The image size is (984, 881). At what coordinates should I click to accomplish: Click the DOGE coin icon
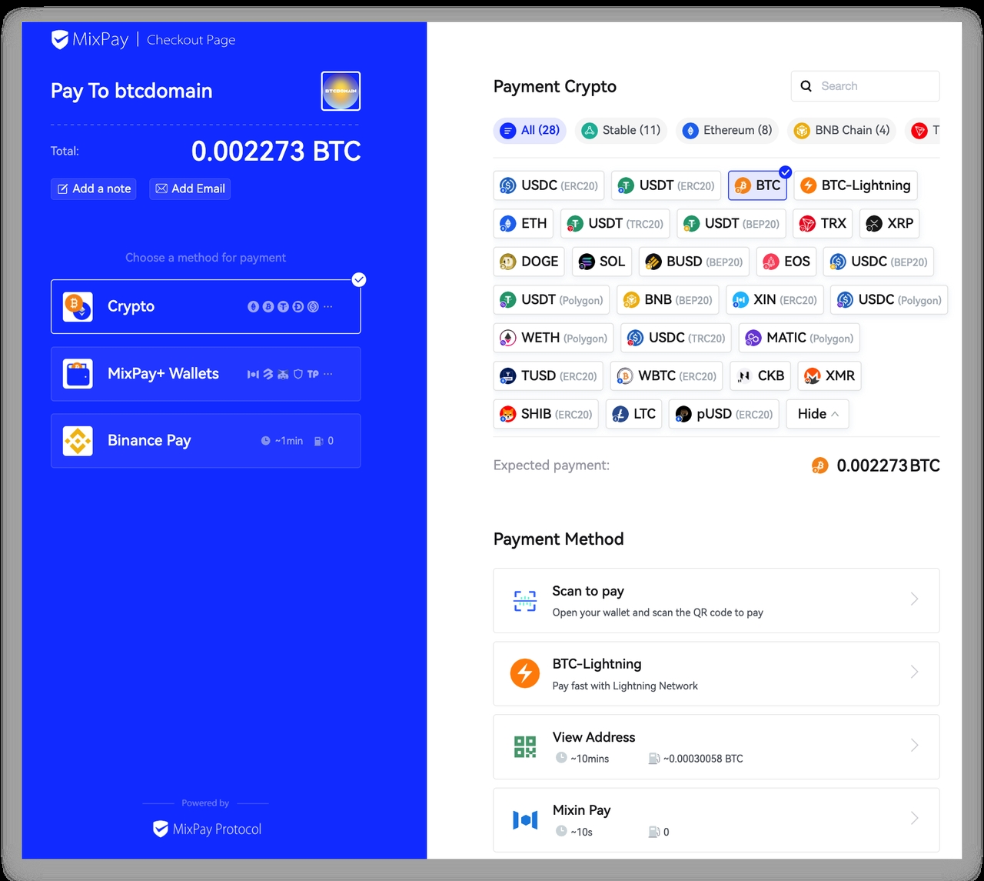507,262
